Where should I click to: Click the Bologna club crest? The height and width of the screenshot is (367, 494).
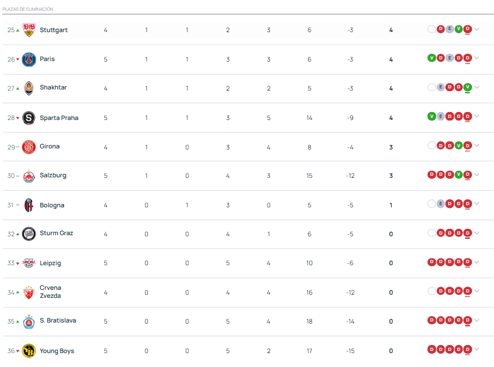[x=29, y=205]
